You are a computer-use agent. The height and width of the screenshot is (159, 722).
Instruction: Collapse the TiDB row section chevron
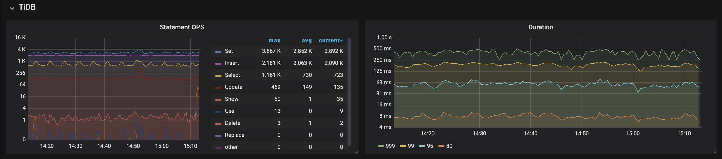(12, 8)
